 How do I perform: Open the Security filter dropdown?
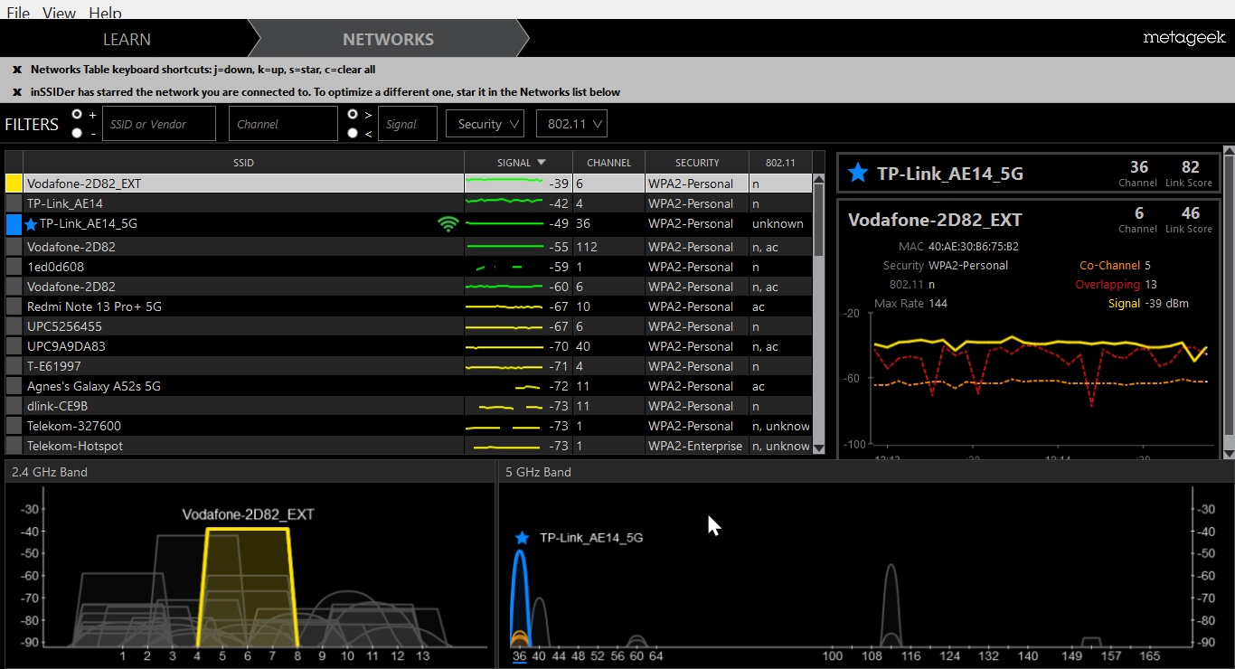(485, 124)
